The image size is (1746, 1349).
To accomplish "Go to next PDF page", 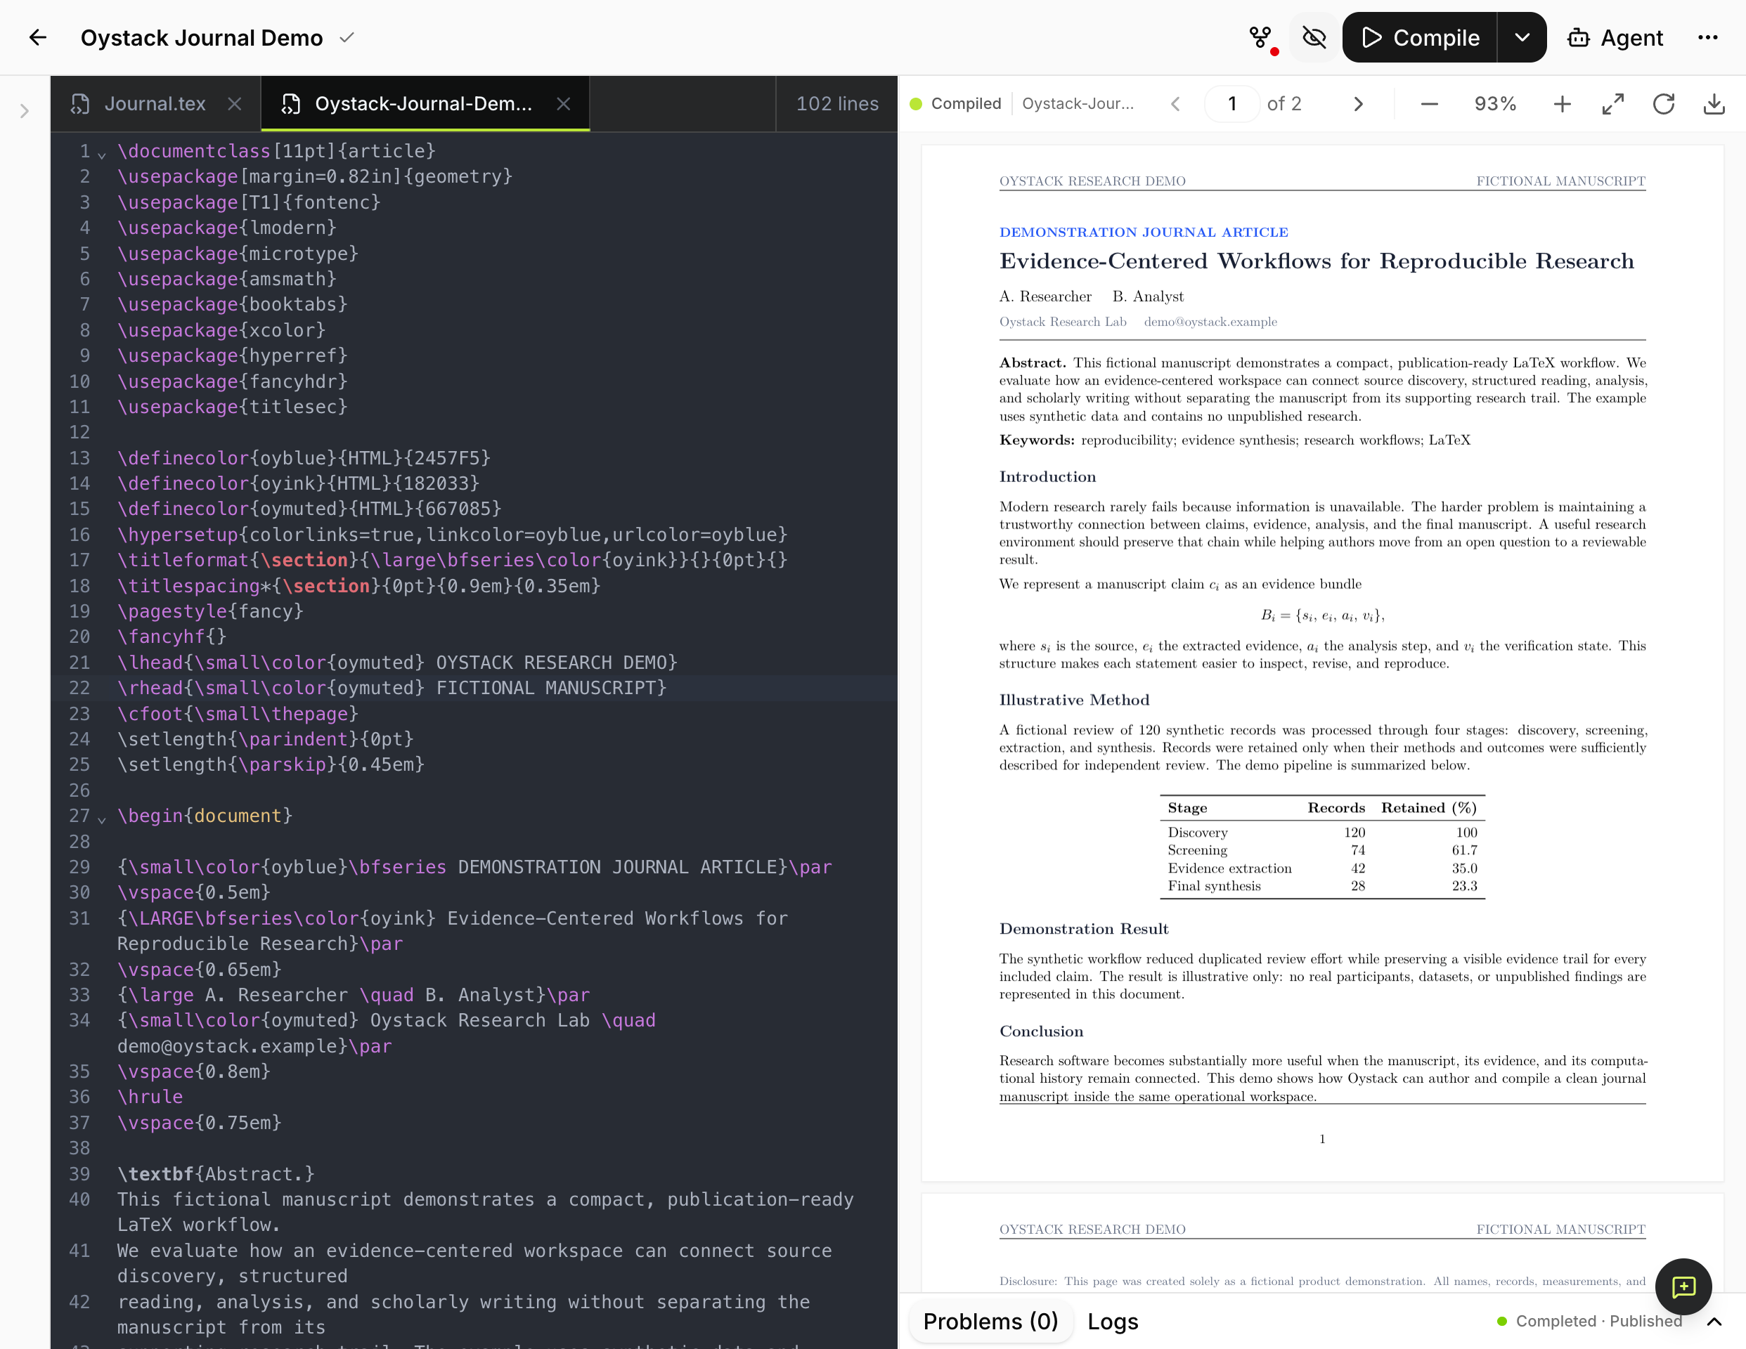I will pos(1357,104).
